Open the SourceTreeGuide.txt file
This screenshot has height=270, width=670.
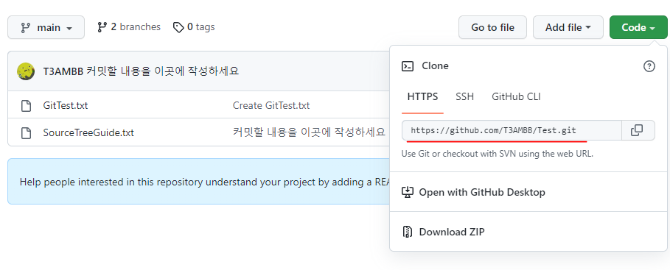point(88,132)
